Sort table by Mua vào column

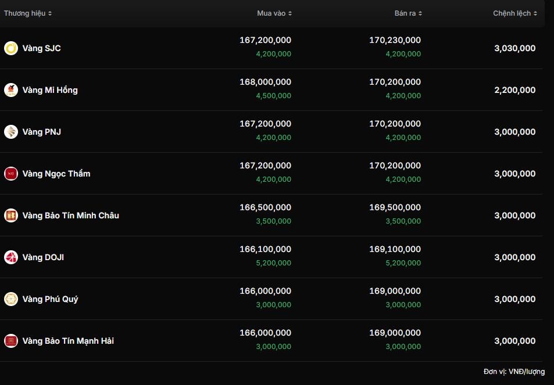pos(274,13)
